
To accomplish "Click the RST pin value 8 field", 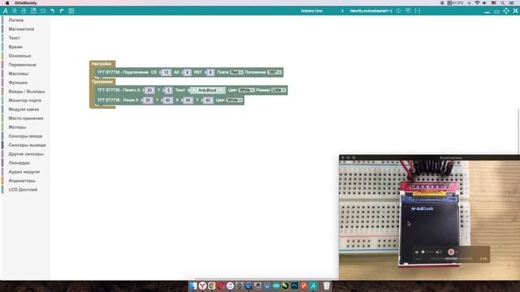I will click(x=210, y=72).
